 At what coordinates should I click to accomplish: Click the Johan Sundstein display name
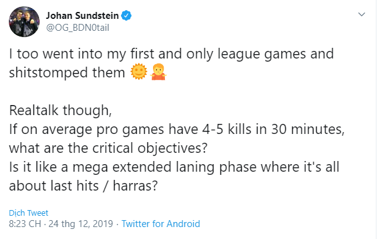pos(82,16)
